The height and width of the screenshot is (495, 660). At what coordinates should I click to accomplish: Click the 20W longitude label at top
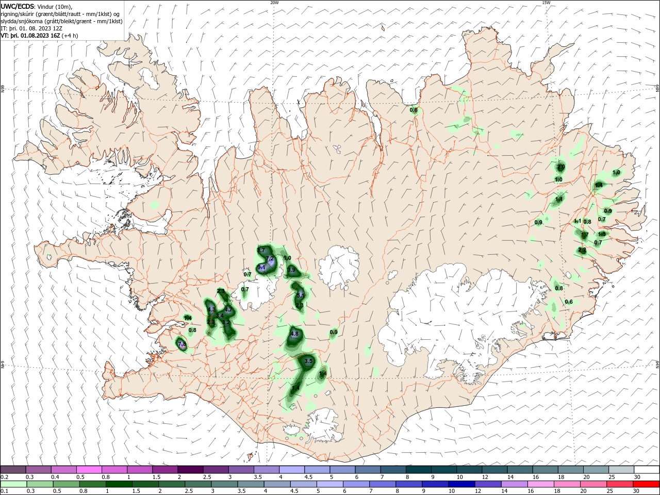click(274, 3)
